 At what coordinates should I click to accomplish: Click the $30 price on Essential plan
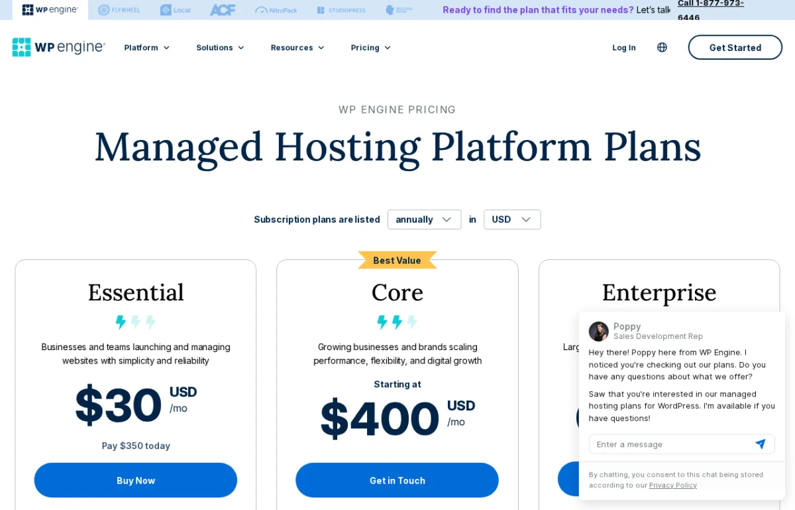coord(118,405)
